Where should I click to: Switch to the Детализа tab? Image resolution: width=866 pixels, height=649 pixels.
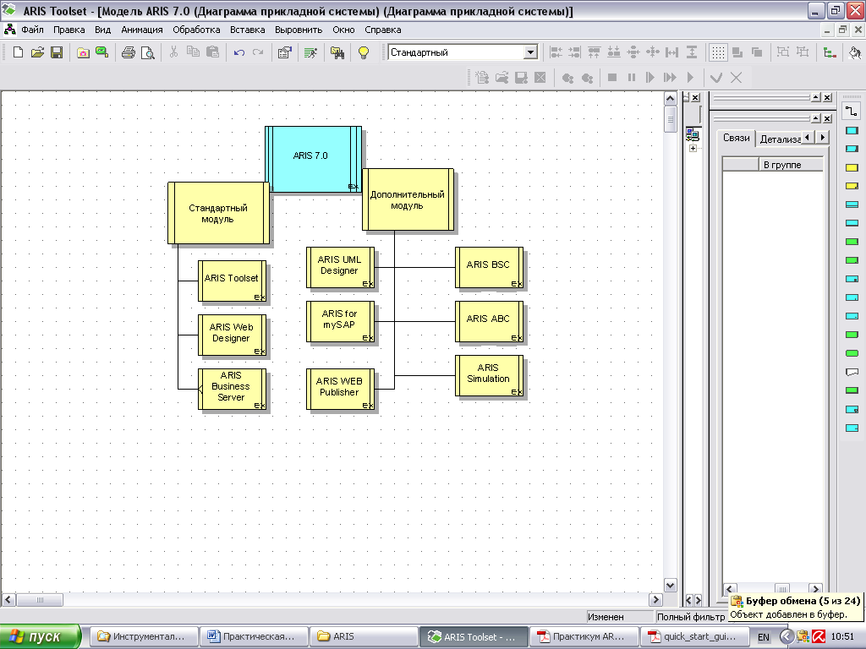[x=779, y=139]
